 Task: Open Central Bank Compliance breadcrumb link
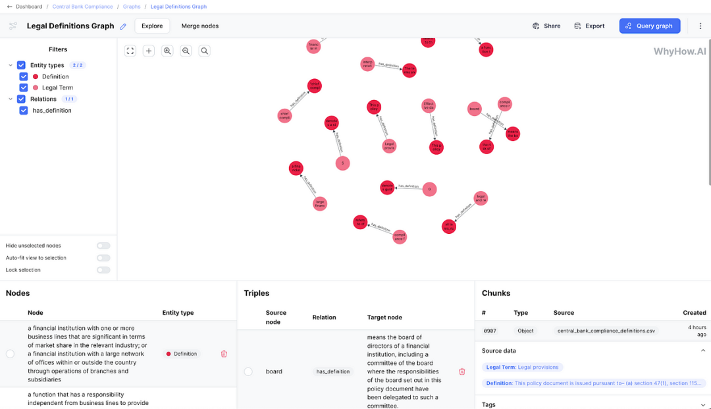(82, 7)
